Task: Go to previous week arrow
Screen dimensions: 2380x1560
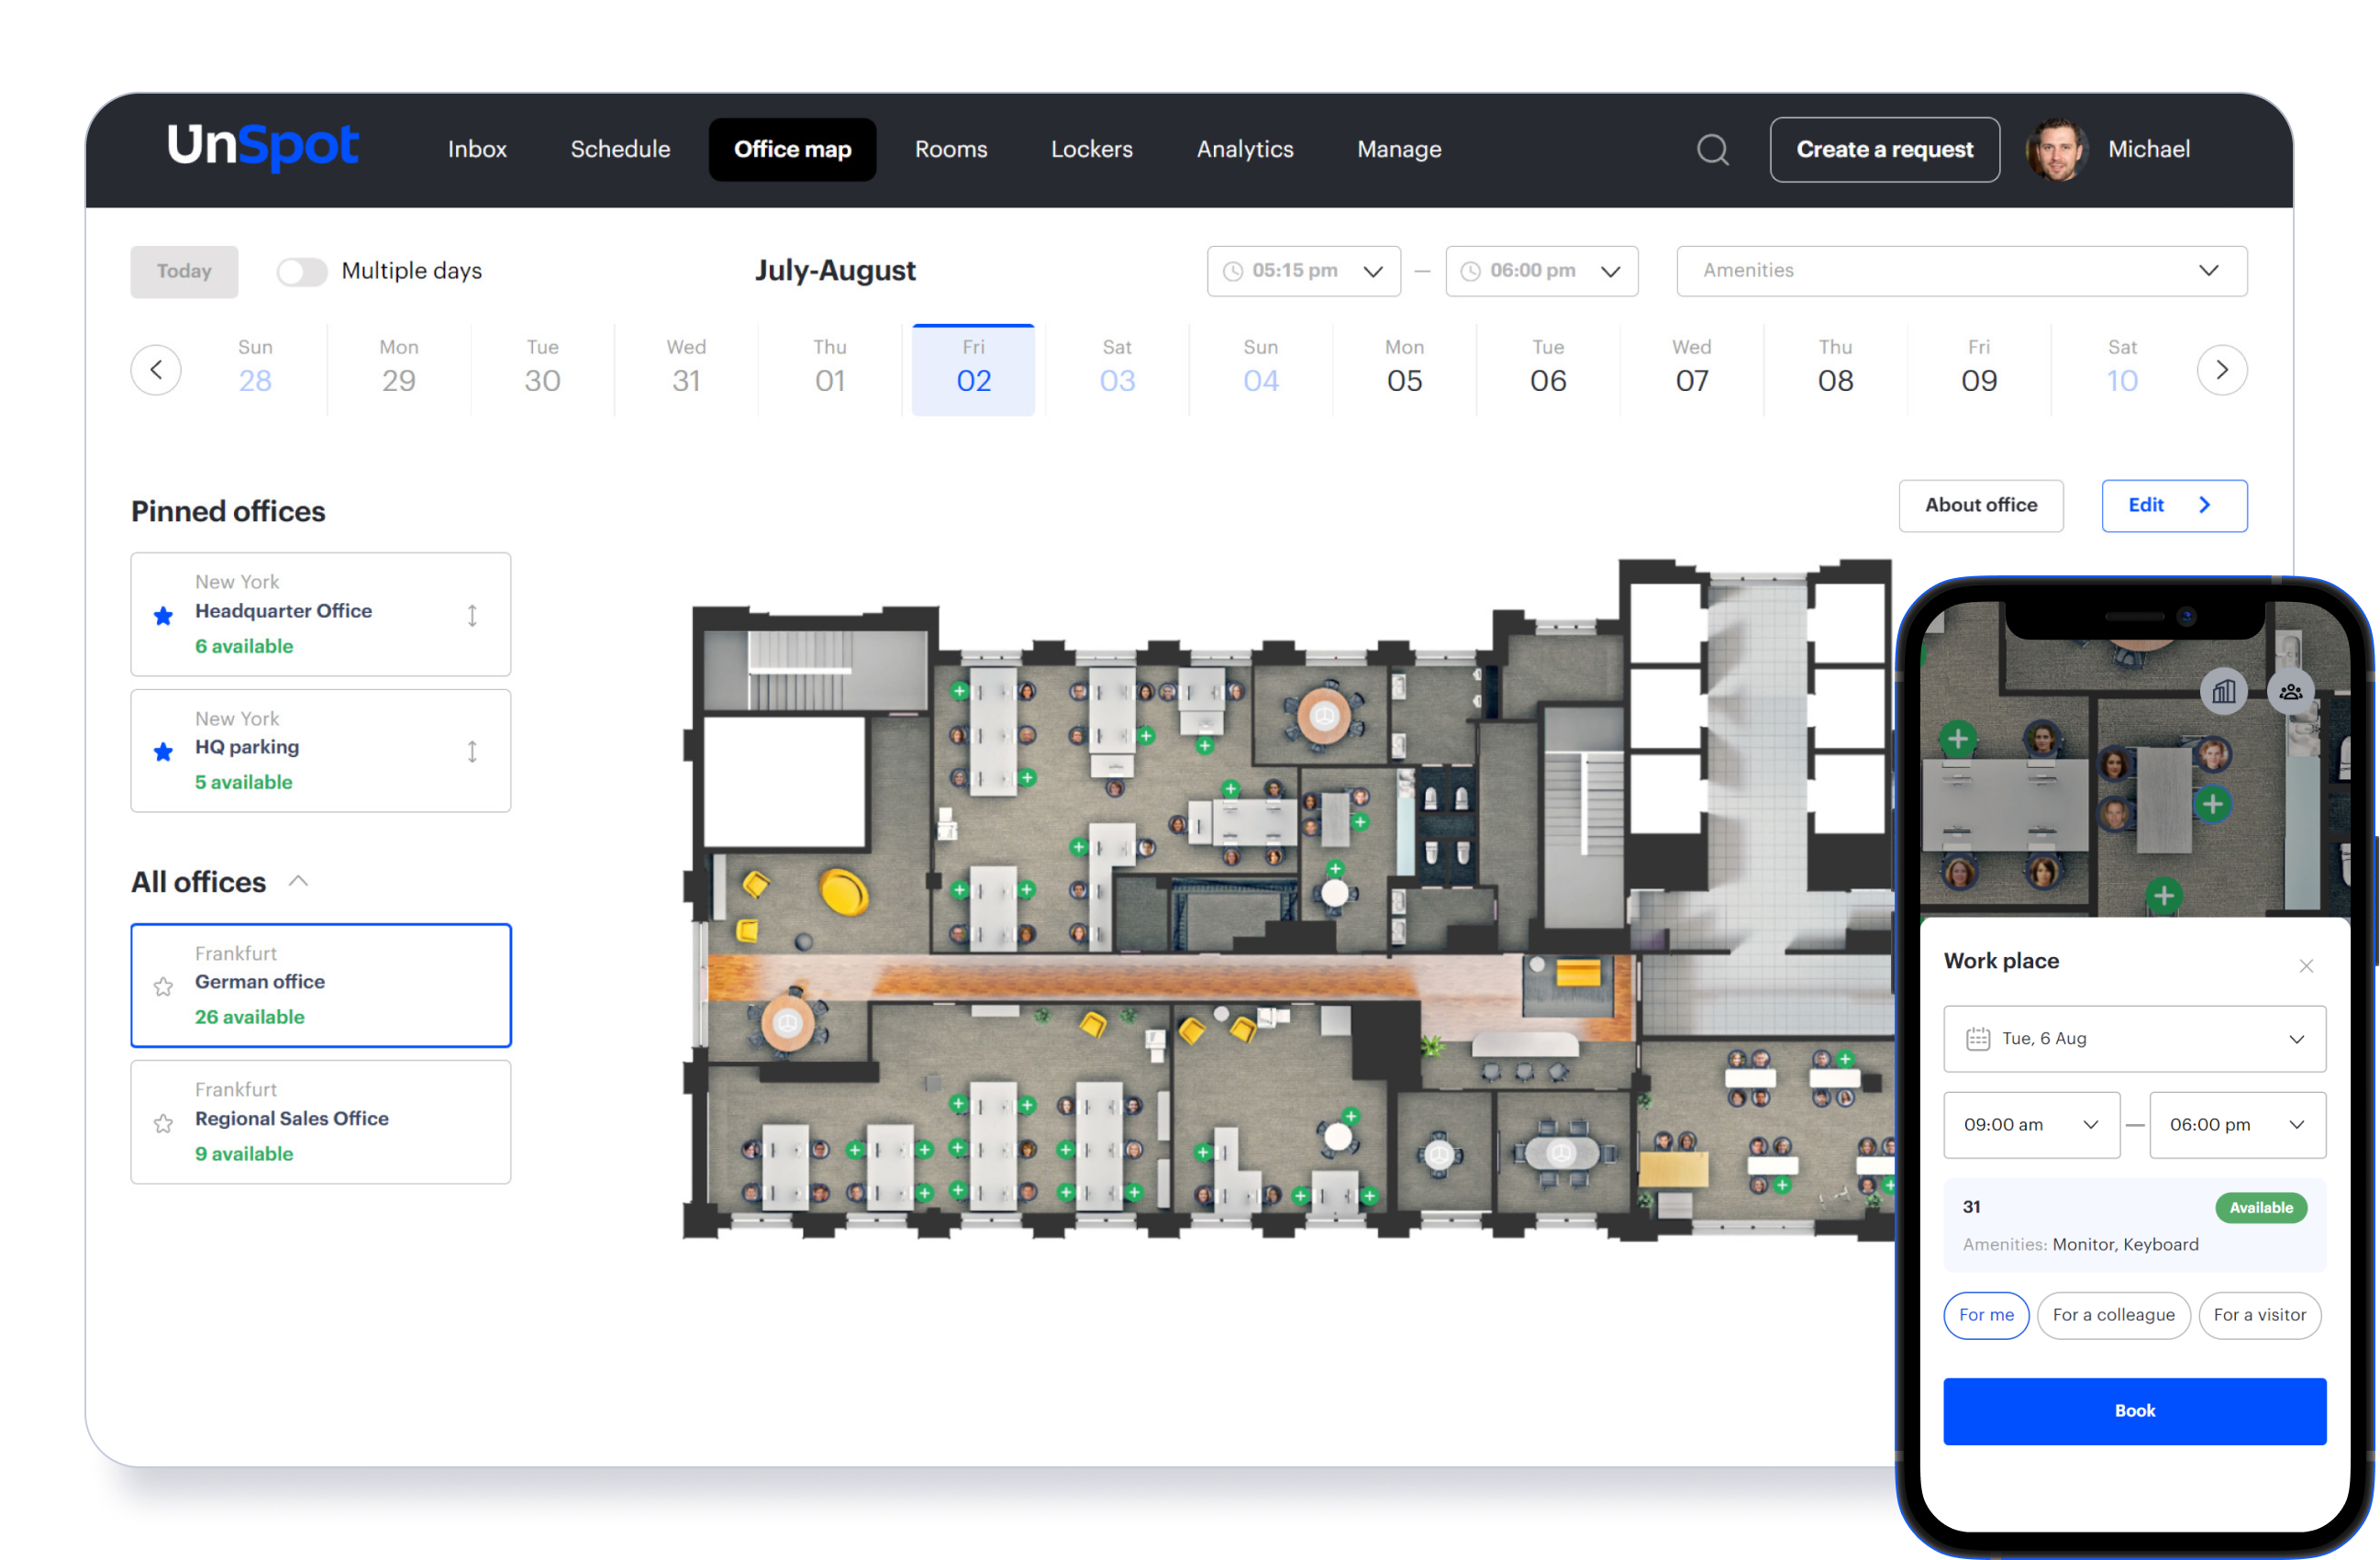Action: [x=156, y=370]
